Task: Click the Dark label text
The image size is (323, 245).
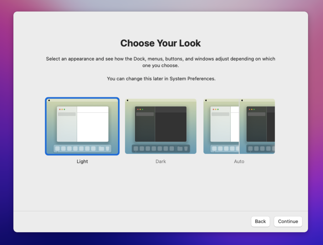Action: point(161,161)
